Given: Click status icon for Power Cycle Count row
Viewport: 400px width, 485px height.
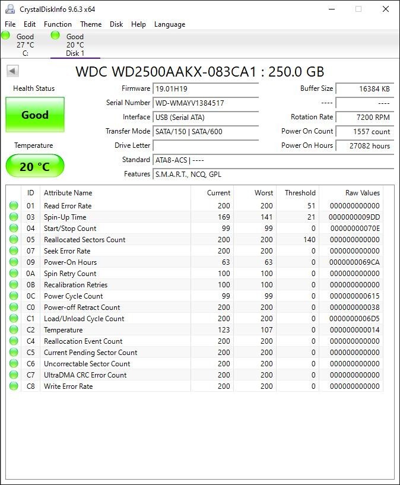Looking at the screenshot, I should pos(14,296).
